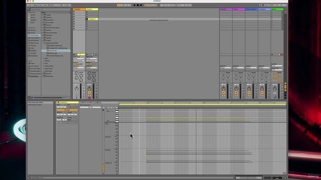321x180 pixels.
Task: Click the pan knob of return A
Action: 224,88
